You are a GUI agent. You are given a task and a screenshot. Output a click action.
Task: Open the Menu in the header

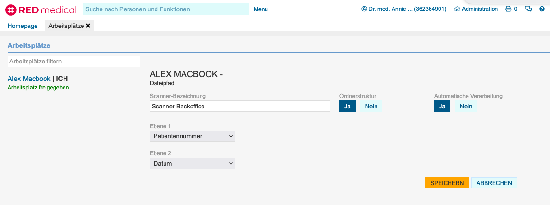260,9
